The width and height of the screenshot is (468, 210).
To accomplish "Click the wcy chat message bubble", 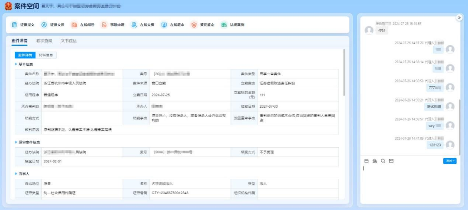I will (x=435, y=126).
